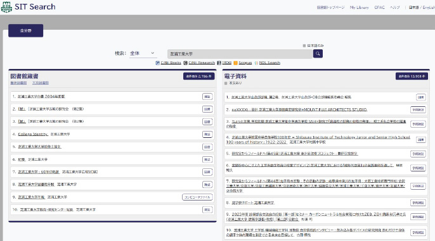The height and width of the screenshot is (241, 435).
Task: Open e-resource 9 about ZEB, ZEH
Action: [x=316, y=217]
